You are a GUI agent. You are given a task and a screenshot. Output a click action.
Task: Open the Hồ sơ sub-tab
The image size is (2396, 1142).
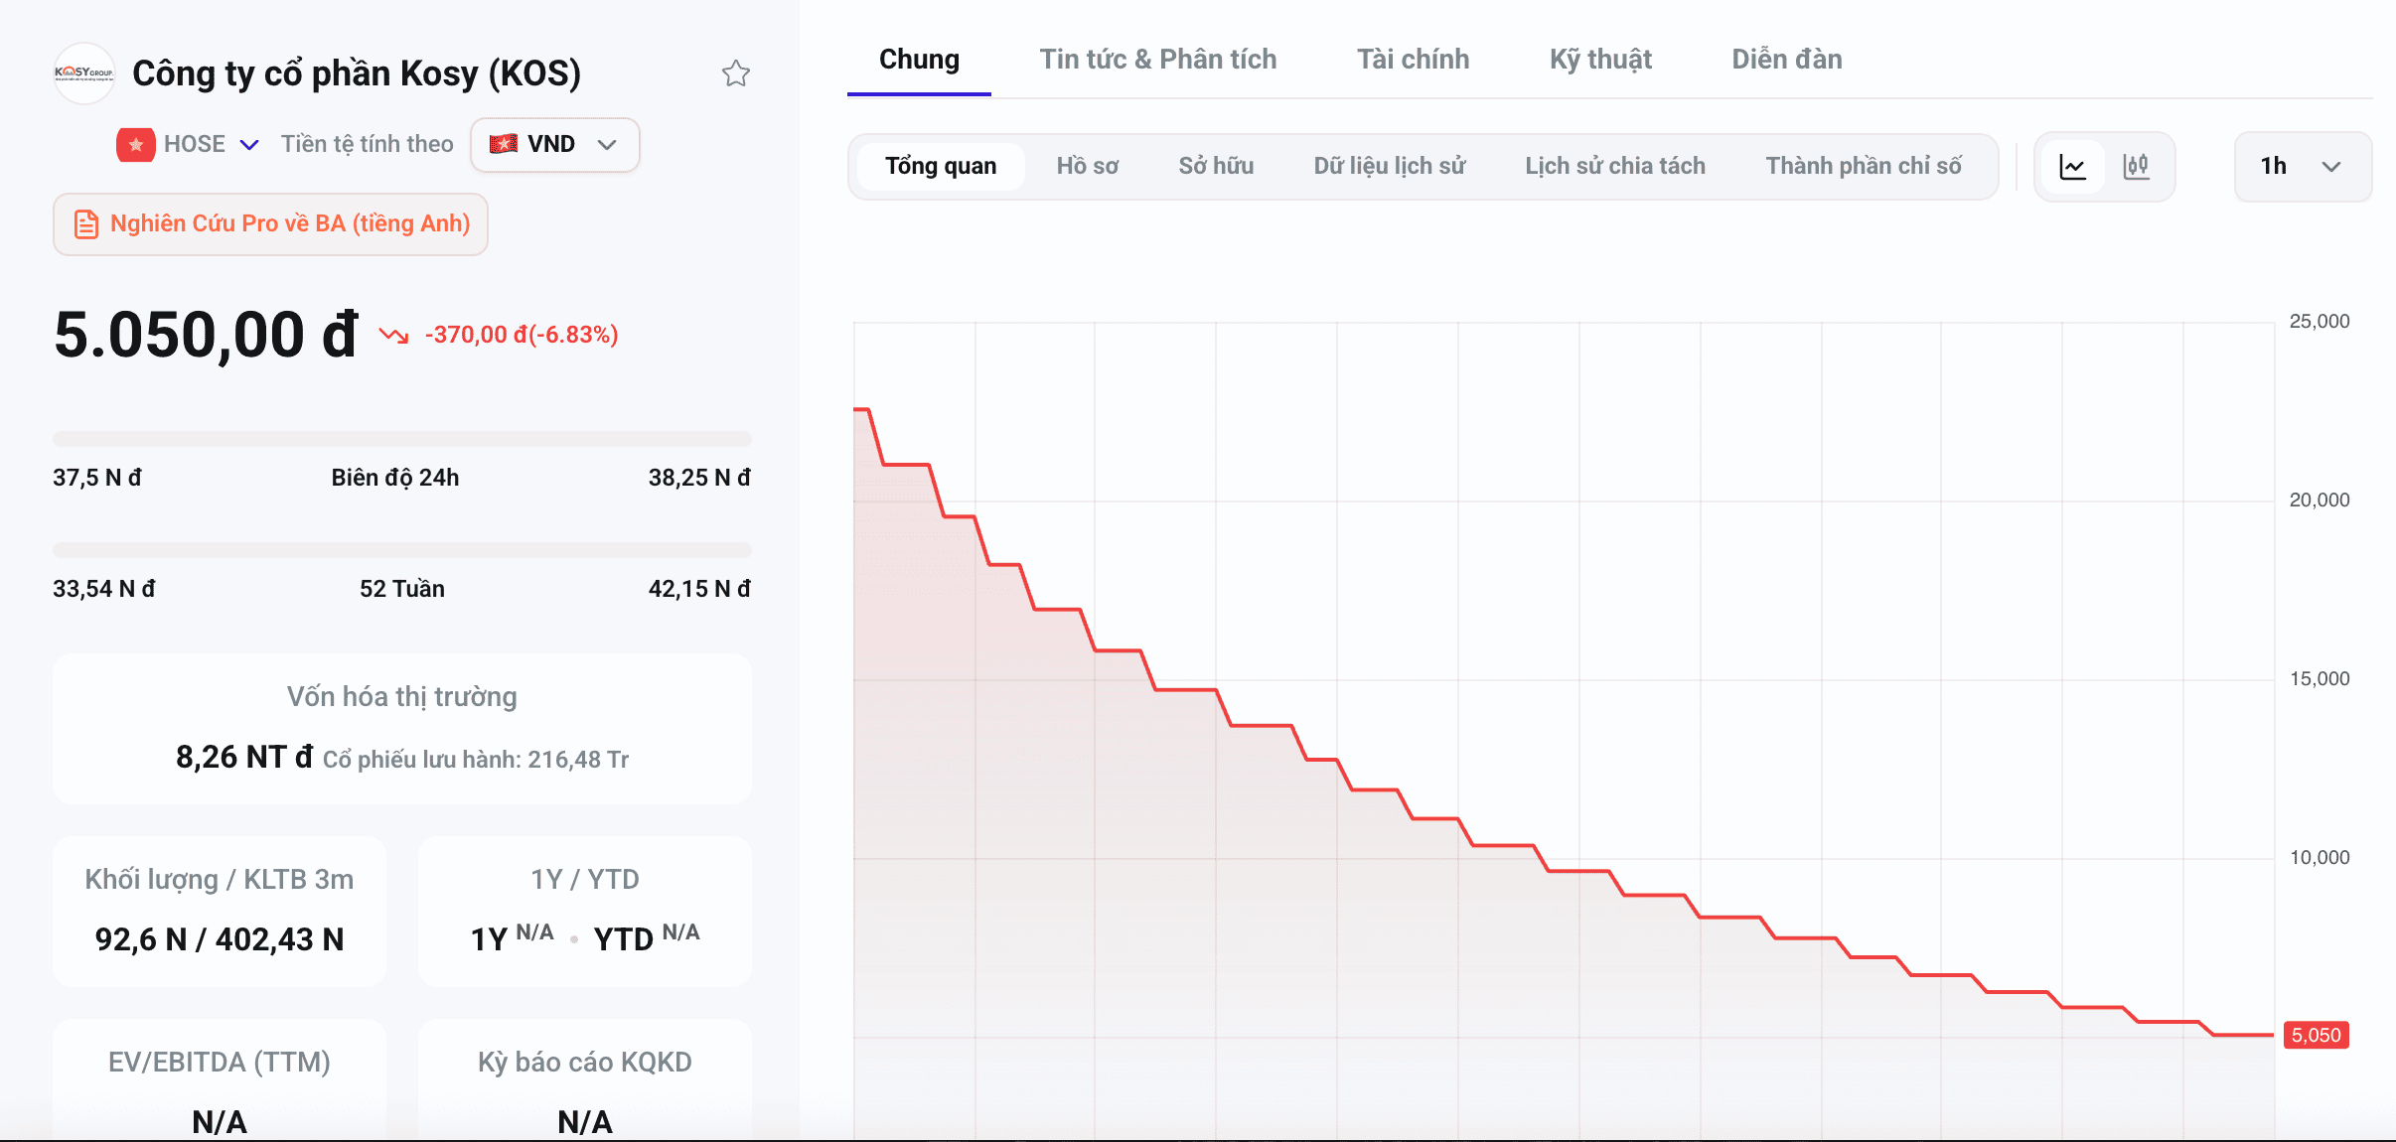[1088, 167]
